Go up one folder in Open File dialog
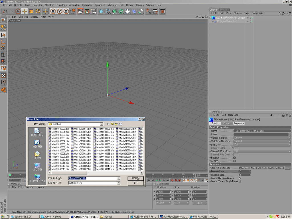This screenshot has height=219, width=292. coord(112,124)
